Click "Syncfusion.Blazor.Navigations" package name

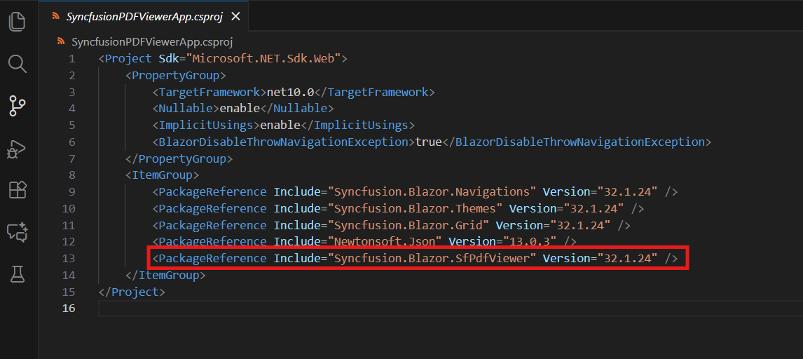[x=432, y=192]
